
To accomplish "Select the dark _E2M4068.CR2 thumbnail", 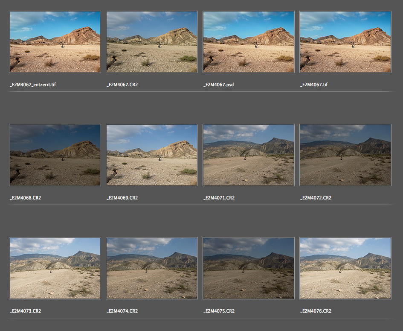I will coord(55,155).
